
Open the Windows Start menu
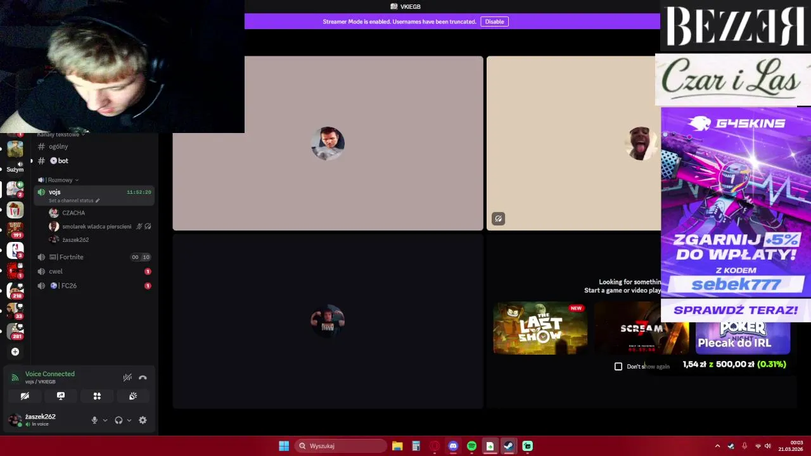[x=284, y=446]
